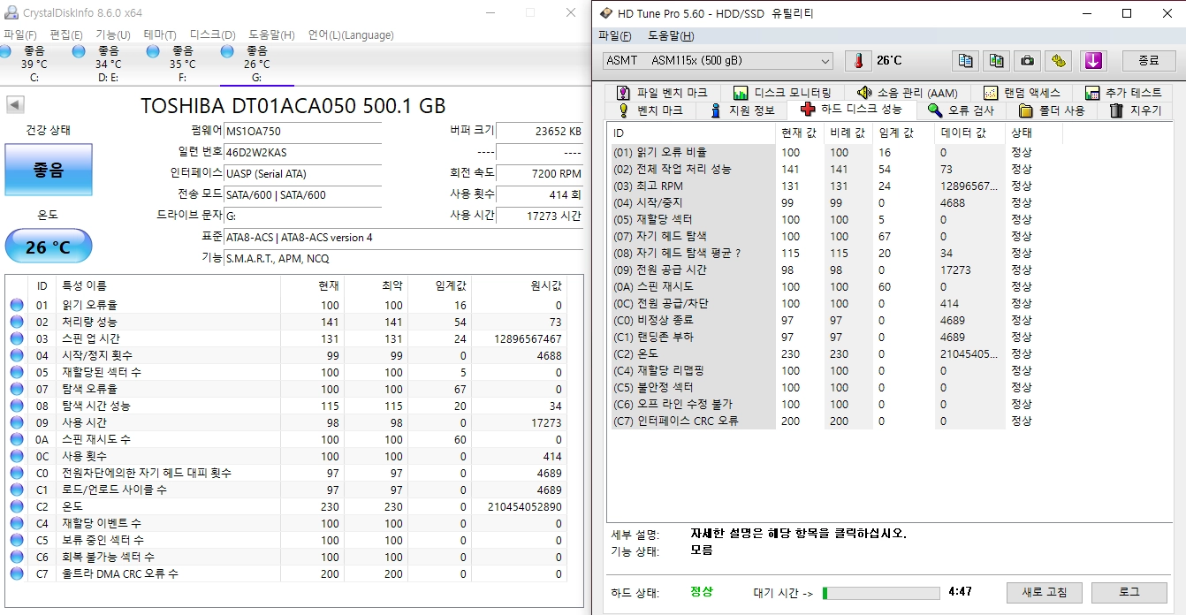Screen dimensions: 1186x615
Task: Switch to the 벤치 마크 tab
Action: click(650, 110)
